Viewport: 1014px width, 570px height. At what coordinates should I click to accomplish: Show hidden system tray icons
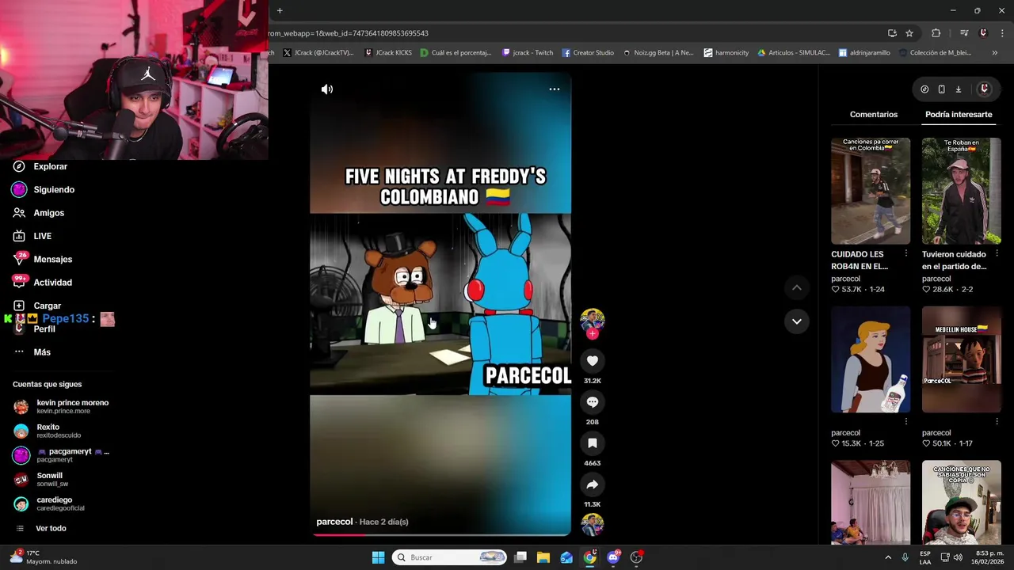coord(887,557)
